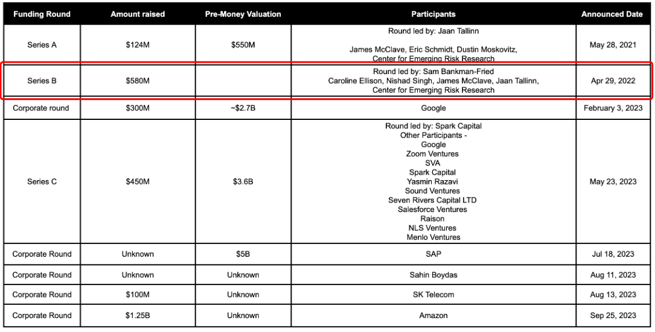The image size is (655, 332).
Task: Click the "SK Telecom" participant cell
Action: point(433,295)
